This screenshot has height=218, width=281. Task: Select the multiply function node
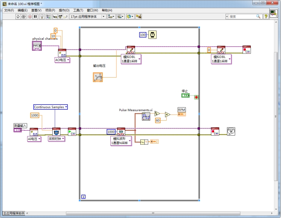[168, 114]
